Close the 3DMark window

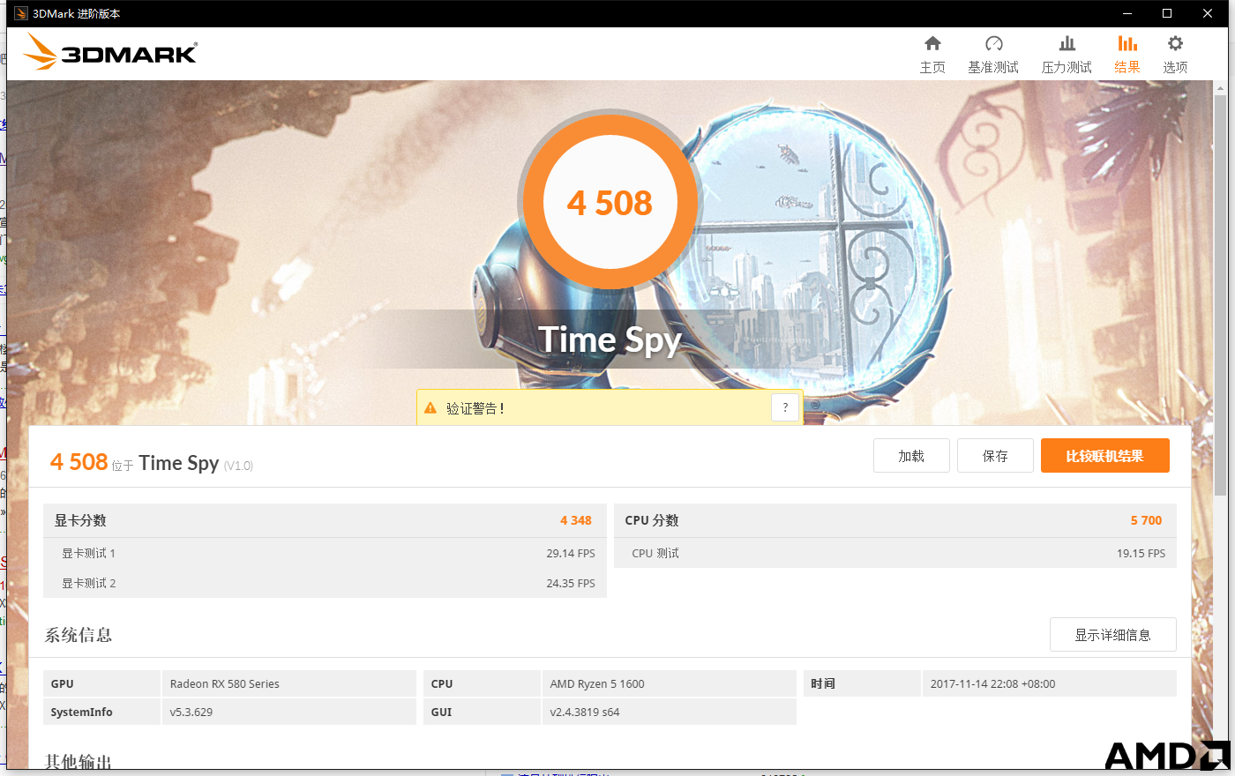click(1208, 13)
